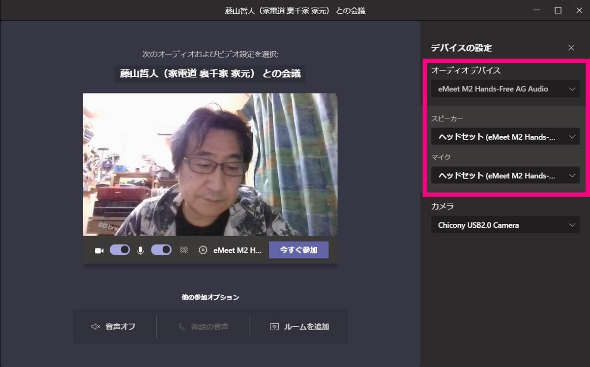The width and height of the screenshot is (590, 367).
Task: Close the meeting window
Action: (x=579, y=10)
